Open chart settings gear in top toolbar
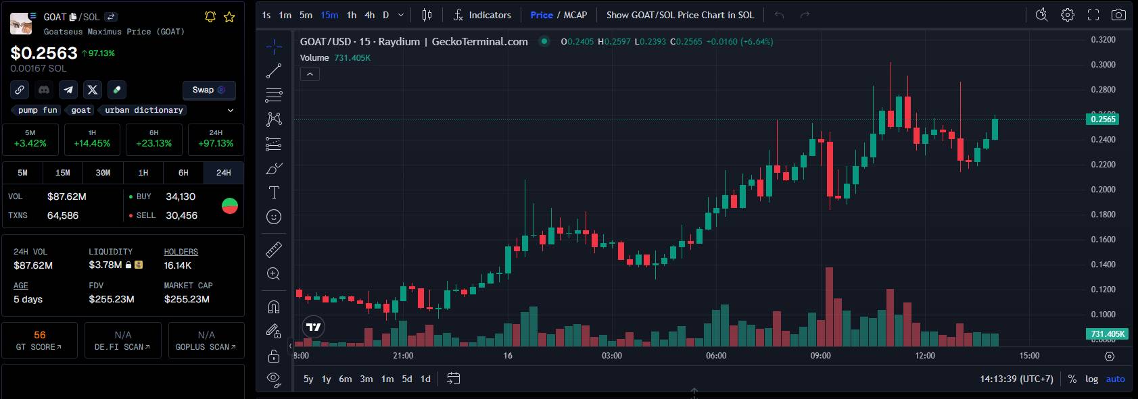 [x=1068, y=15]
